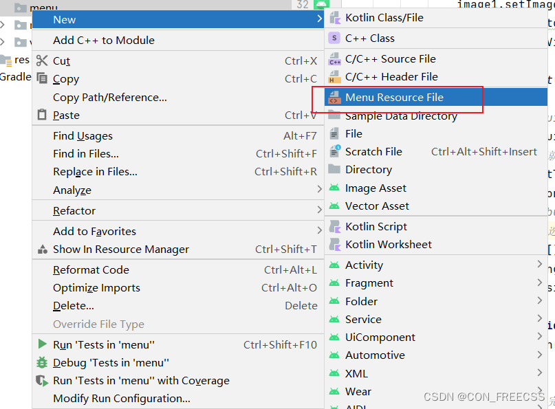Choose Optimize Imports
Image resolution: width=555 pixels, height=409 pixels.
tap(177, 288)
